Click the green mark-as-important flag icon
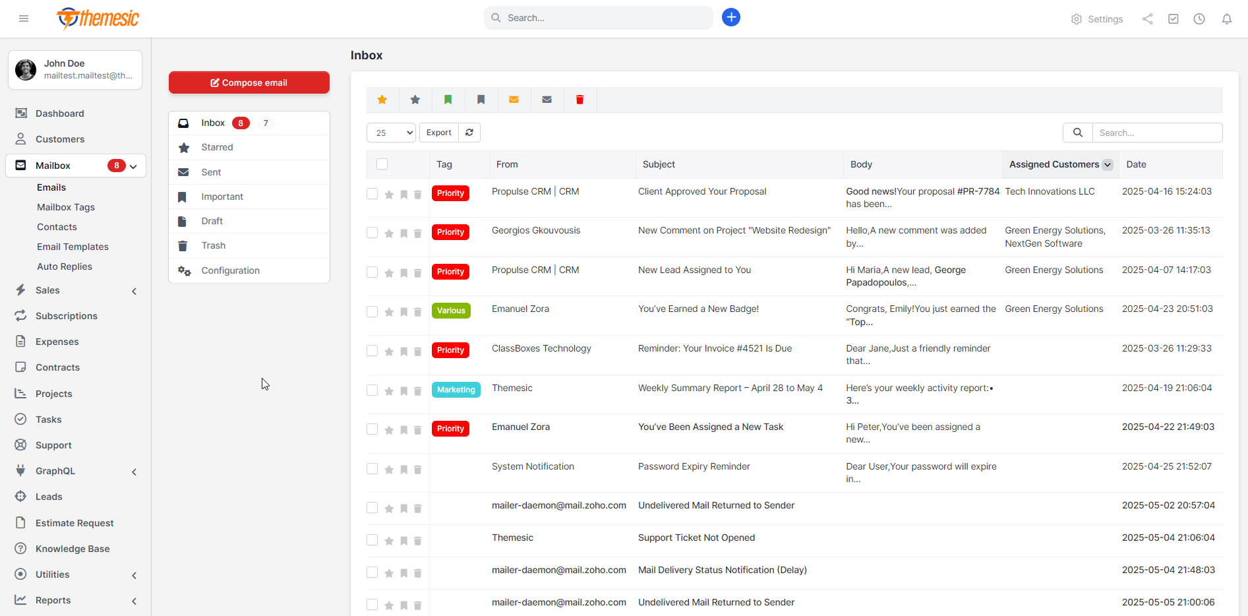This screenshot has width=1248, height=616. coord(448,100)
